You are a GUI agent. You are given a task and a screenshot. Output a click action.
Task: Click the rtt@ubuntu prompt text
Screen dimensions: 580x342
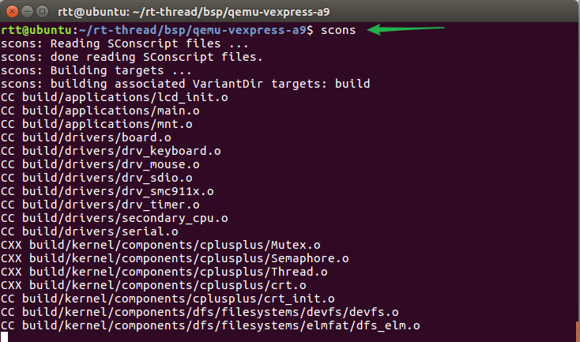(34, 30)
